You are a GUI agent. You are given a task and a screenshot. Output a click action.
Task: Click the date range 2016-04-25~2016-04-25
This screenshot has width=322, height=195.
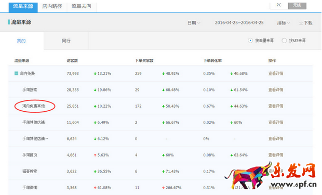click(239, 23)
